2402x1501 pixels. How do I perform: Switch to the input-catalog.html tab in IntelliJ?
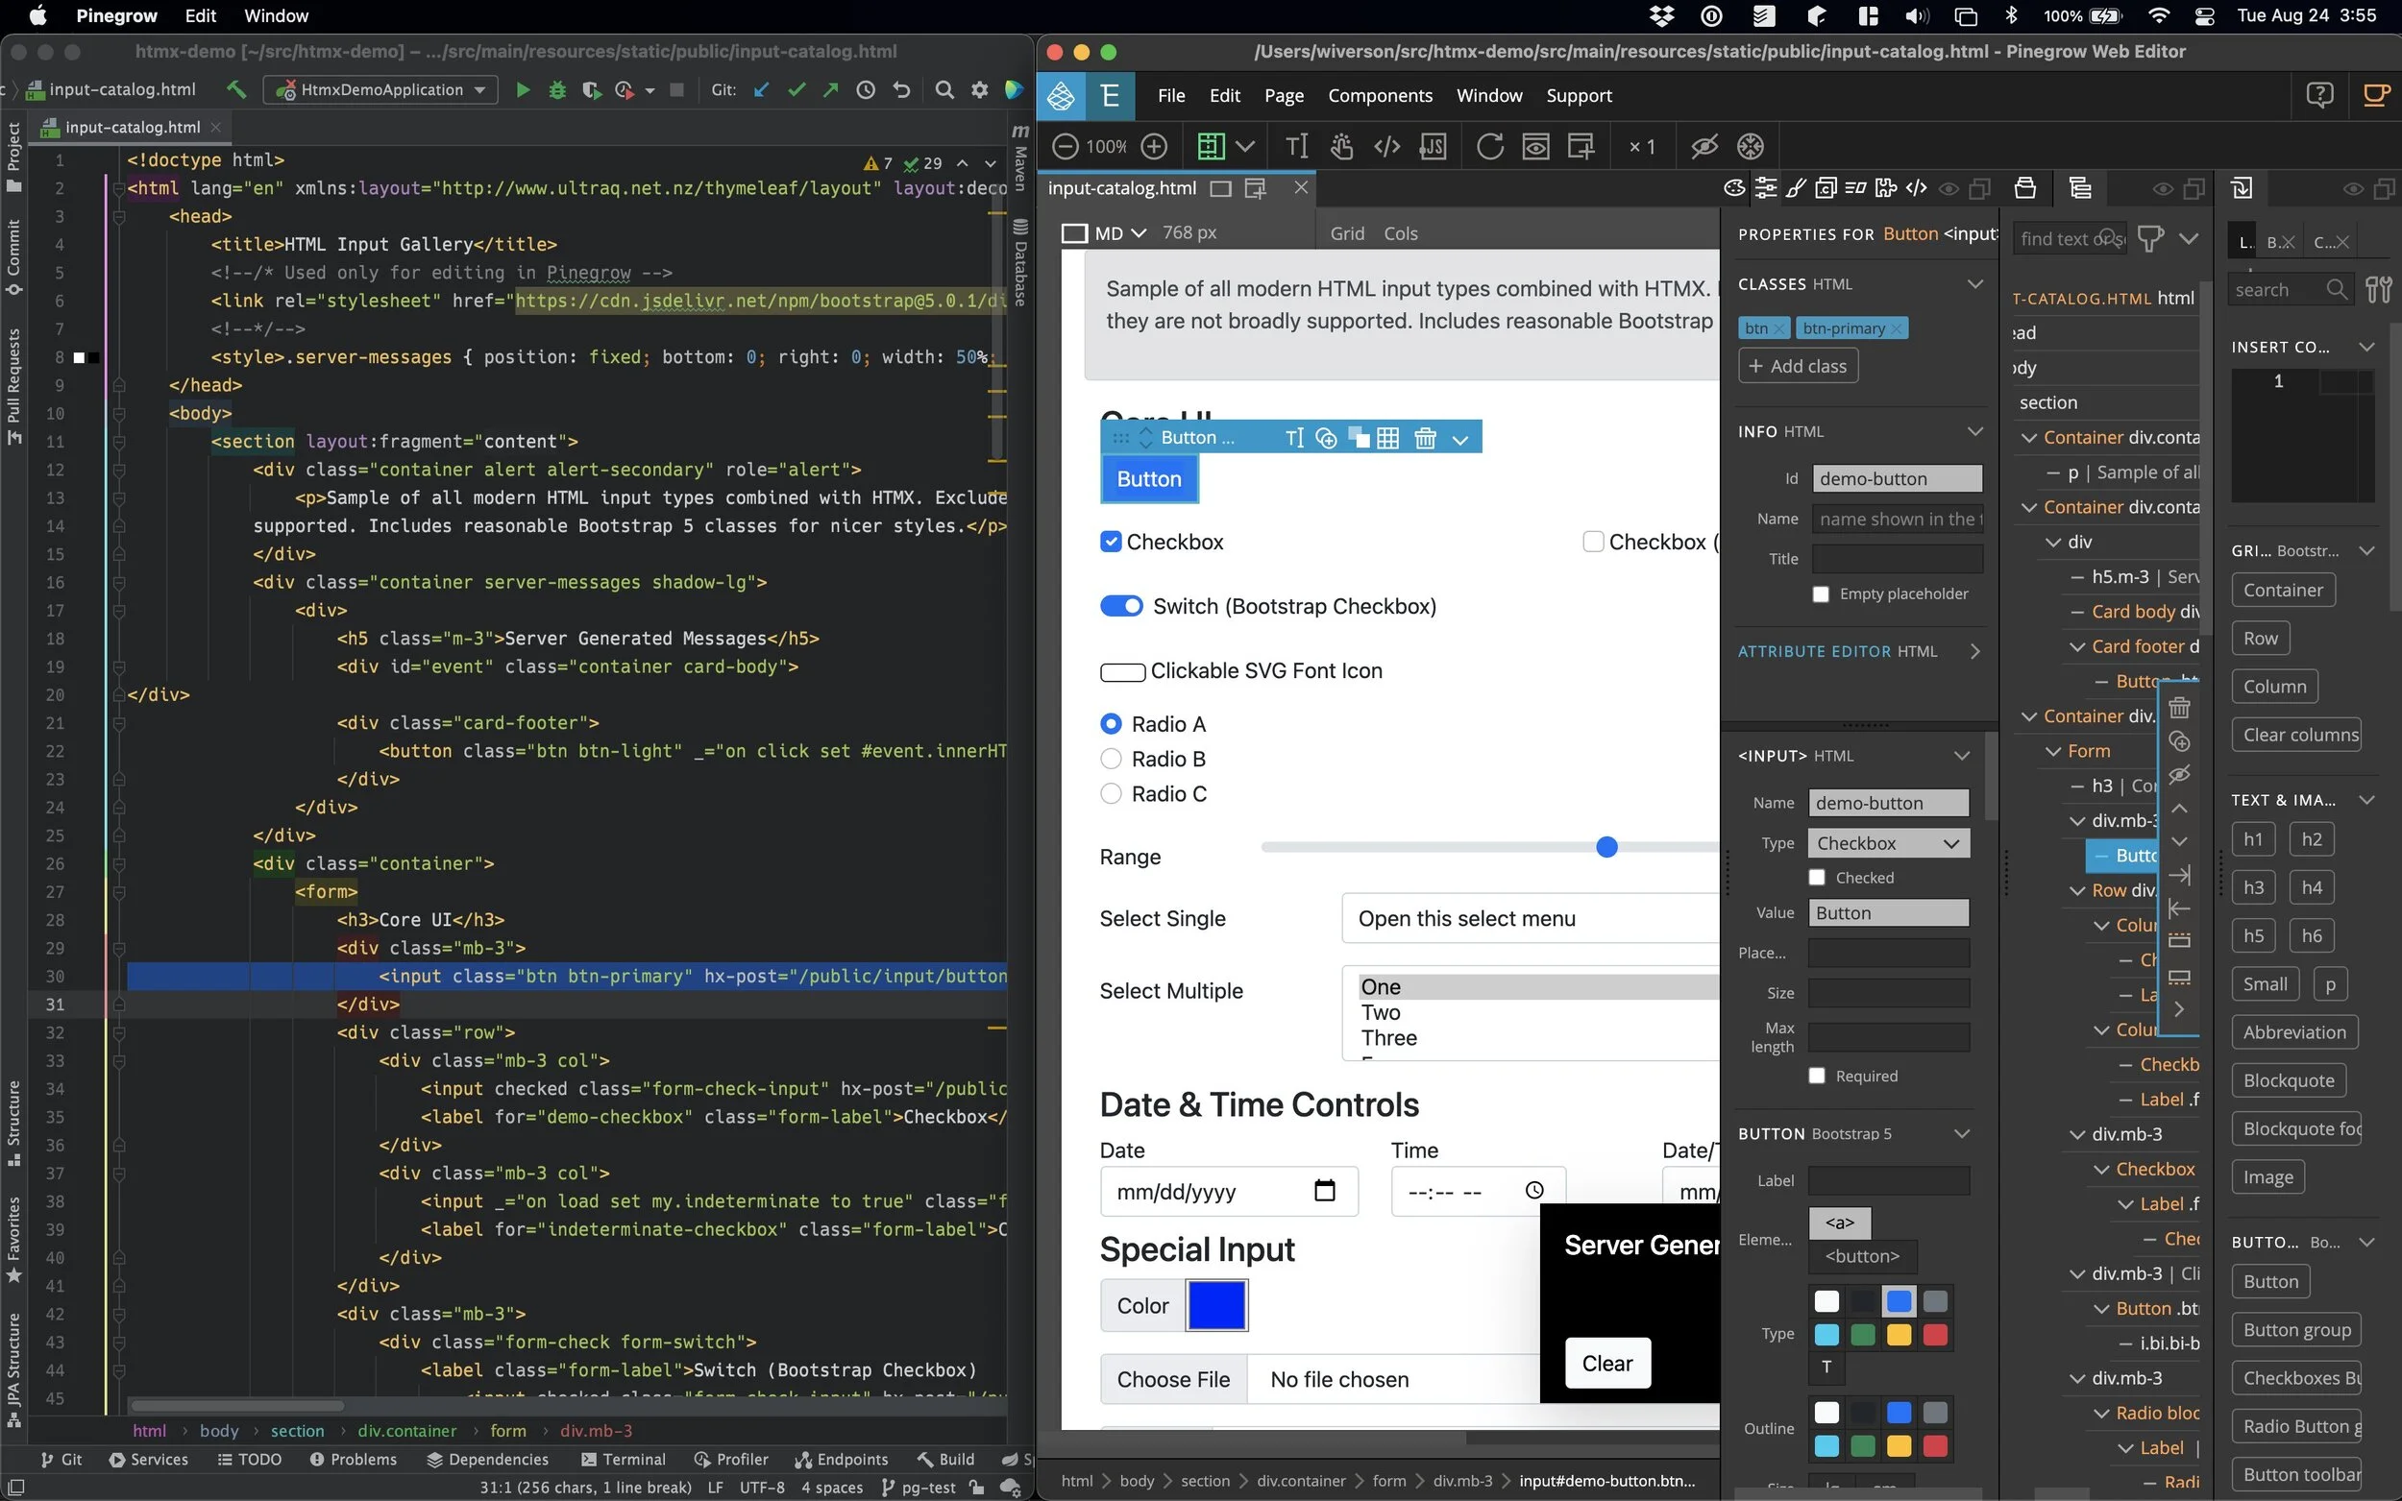coord(129,127)
